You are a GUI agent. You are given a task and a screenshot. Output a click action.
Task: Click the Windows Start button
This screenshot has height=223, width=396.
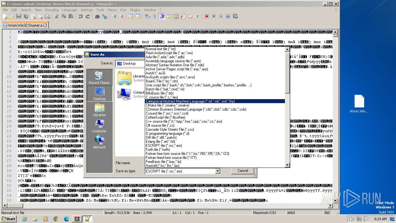pyautogui.click(x=9, y=219)
